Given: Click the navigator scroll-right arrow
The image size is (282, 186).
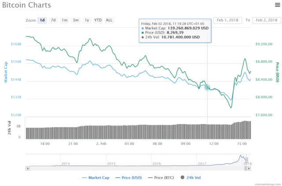Looking at the screenshot, I should 249,168.
